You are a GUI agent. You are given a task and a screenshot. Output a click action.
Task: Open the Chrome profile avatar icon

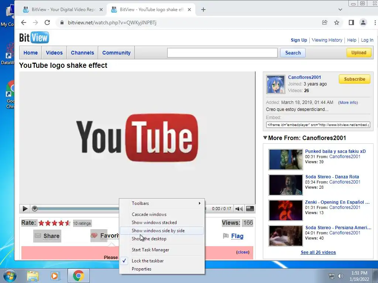coord(363,22)
